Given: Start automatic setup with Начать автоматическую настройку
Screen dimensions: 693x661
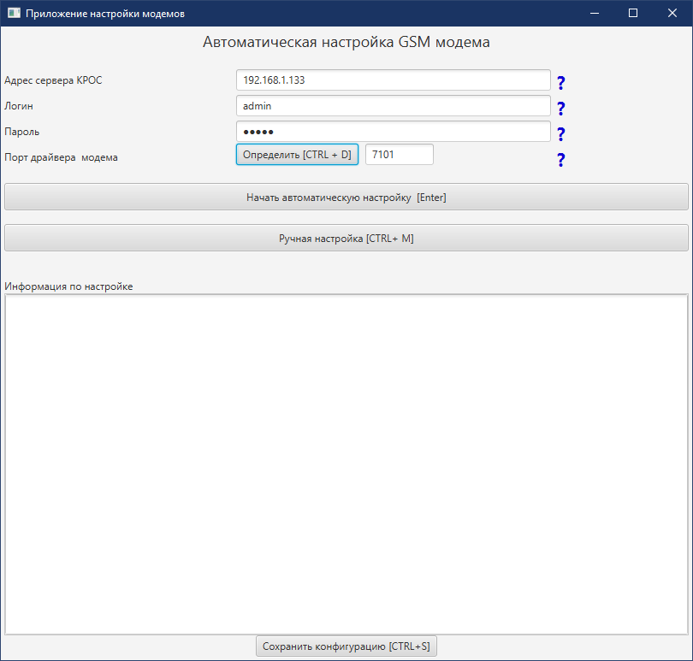Looking at the screenshot, I should click(346, 197).
